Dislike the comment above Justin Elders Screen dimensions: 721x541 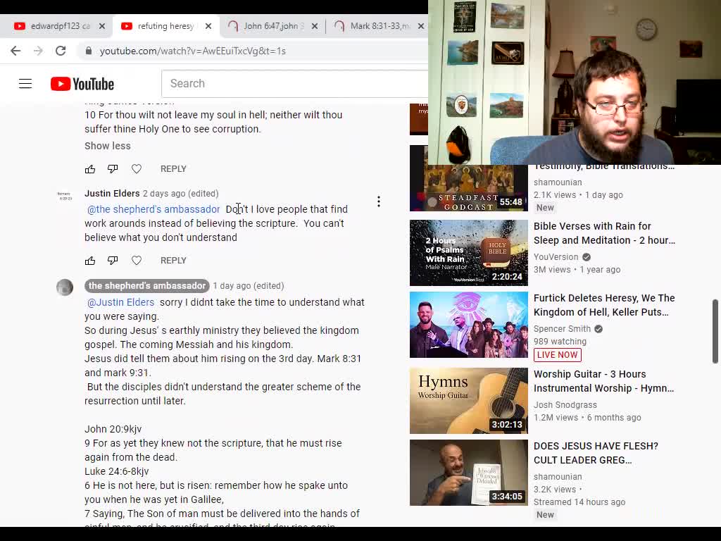tap(113, 169)
